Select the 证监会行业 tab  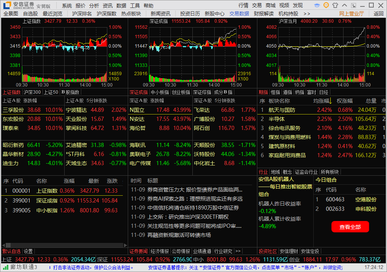click(x=306, y=172)
